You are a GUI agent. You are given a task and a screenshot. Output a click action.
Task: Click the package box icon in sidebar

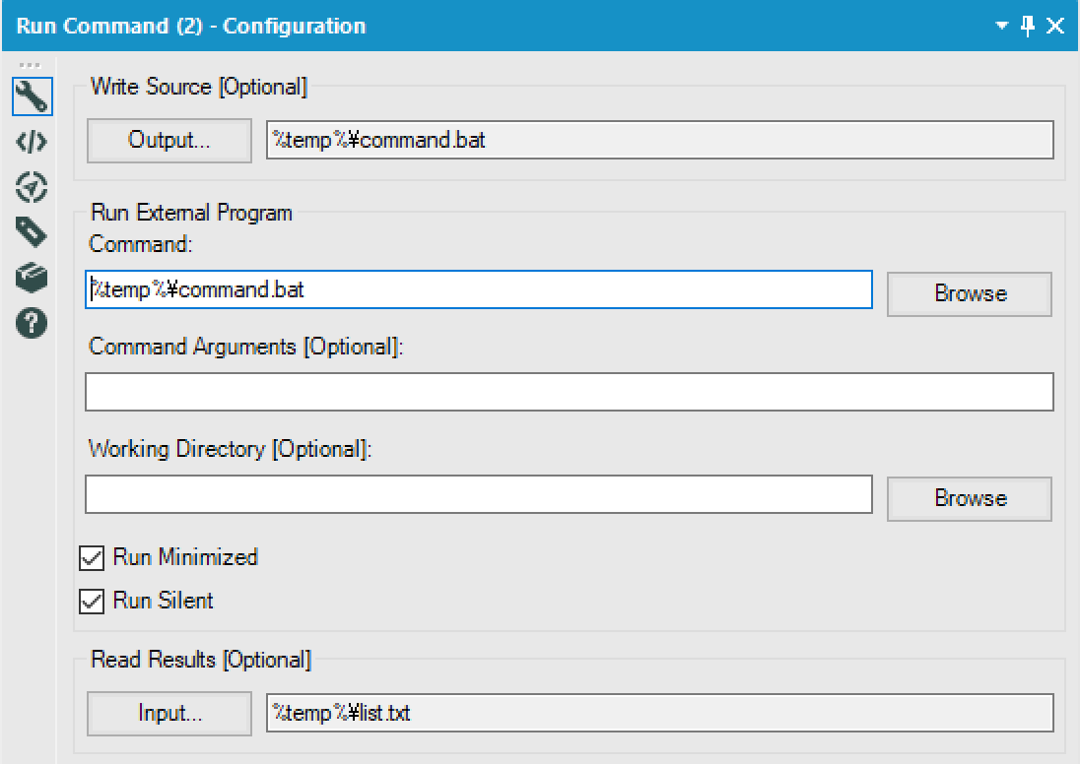[32, 278]
